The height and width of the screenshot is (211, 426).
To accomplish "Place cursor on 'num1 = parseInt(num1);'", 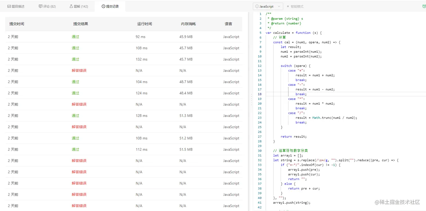I will [x=301, y=52].
